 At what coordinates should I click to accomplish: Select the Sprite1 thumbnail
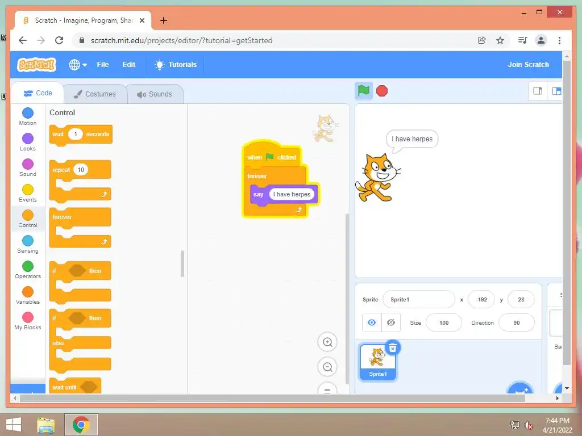coord(377,362)
